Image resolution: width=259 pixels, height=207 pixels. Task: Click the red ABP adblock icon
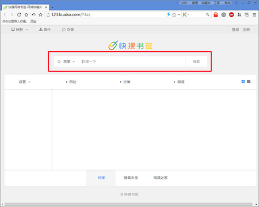tap(231, 14)
